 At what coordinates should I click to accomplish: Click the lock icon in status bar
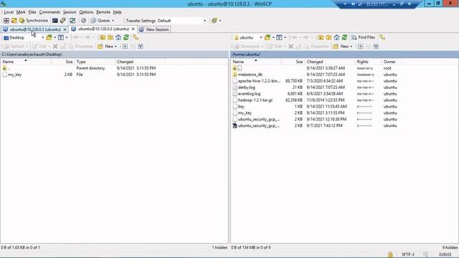click(390, 254)
